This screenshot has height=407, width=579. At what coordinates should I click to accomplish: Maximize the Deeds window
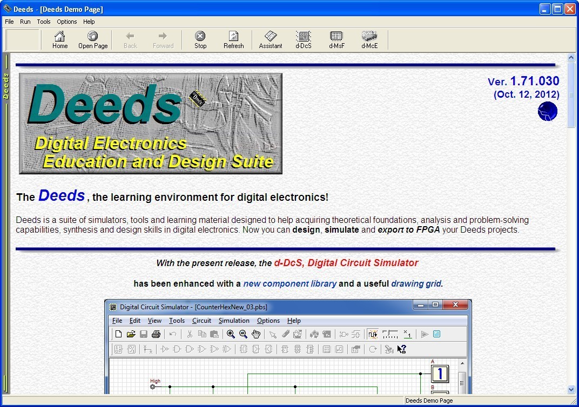tap(557, 9)
